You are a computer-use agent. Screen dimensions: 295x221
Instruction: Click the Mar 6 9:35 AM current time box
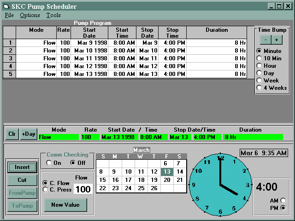coord(264,153)
